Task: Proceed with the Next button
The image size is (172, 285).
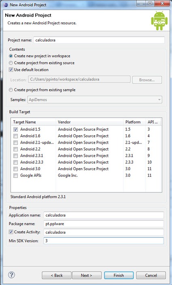Action: (87, 275)
